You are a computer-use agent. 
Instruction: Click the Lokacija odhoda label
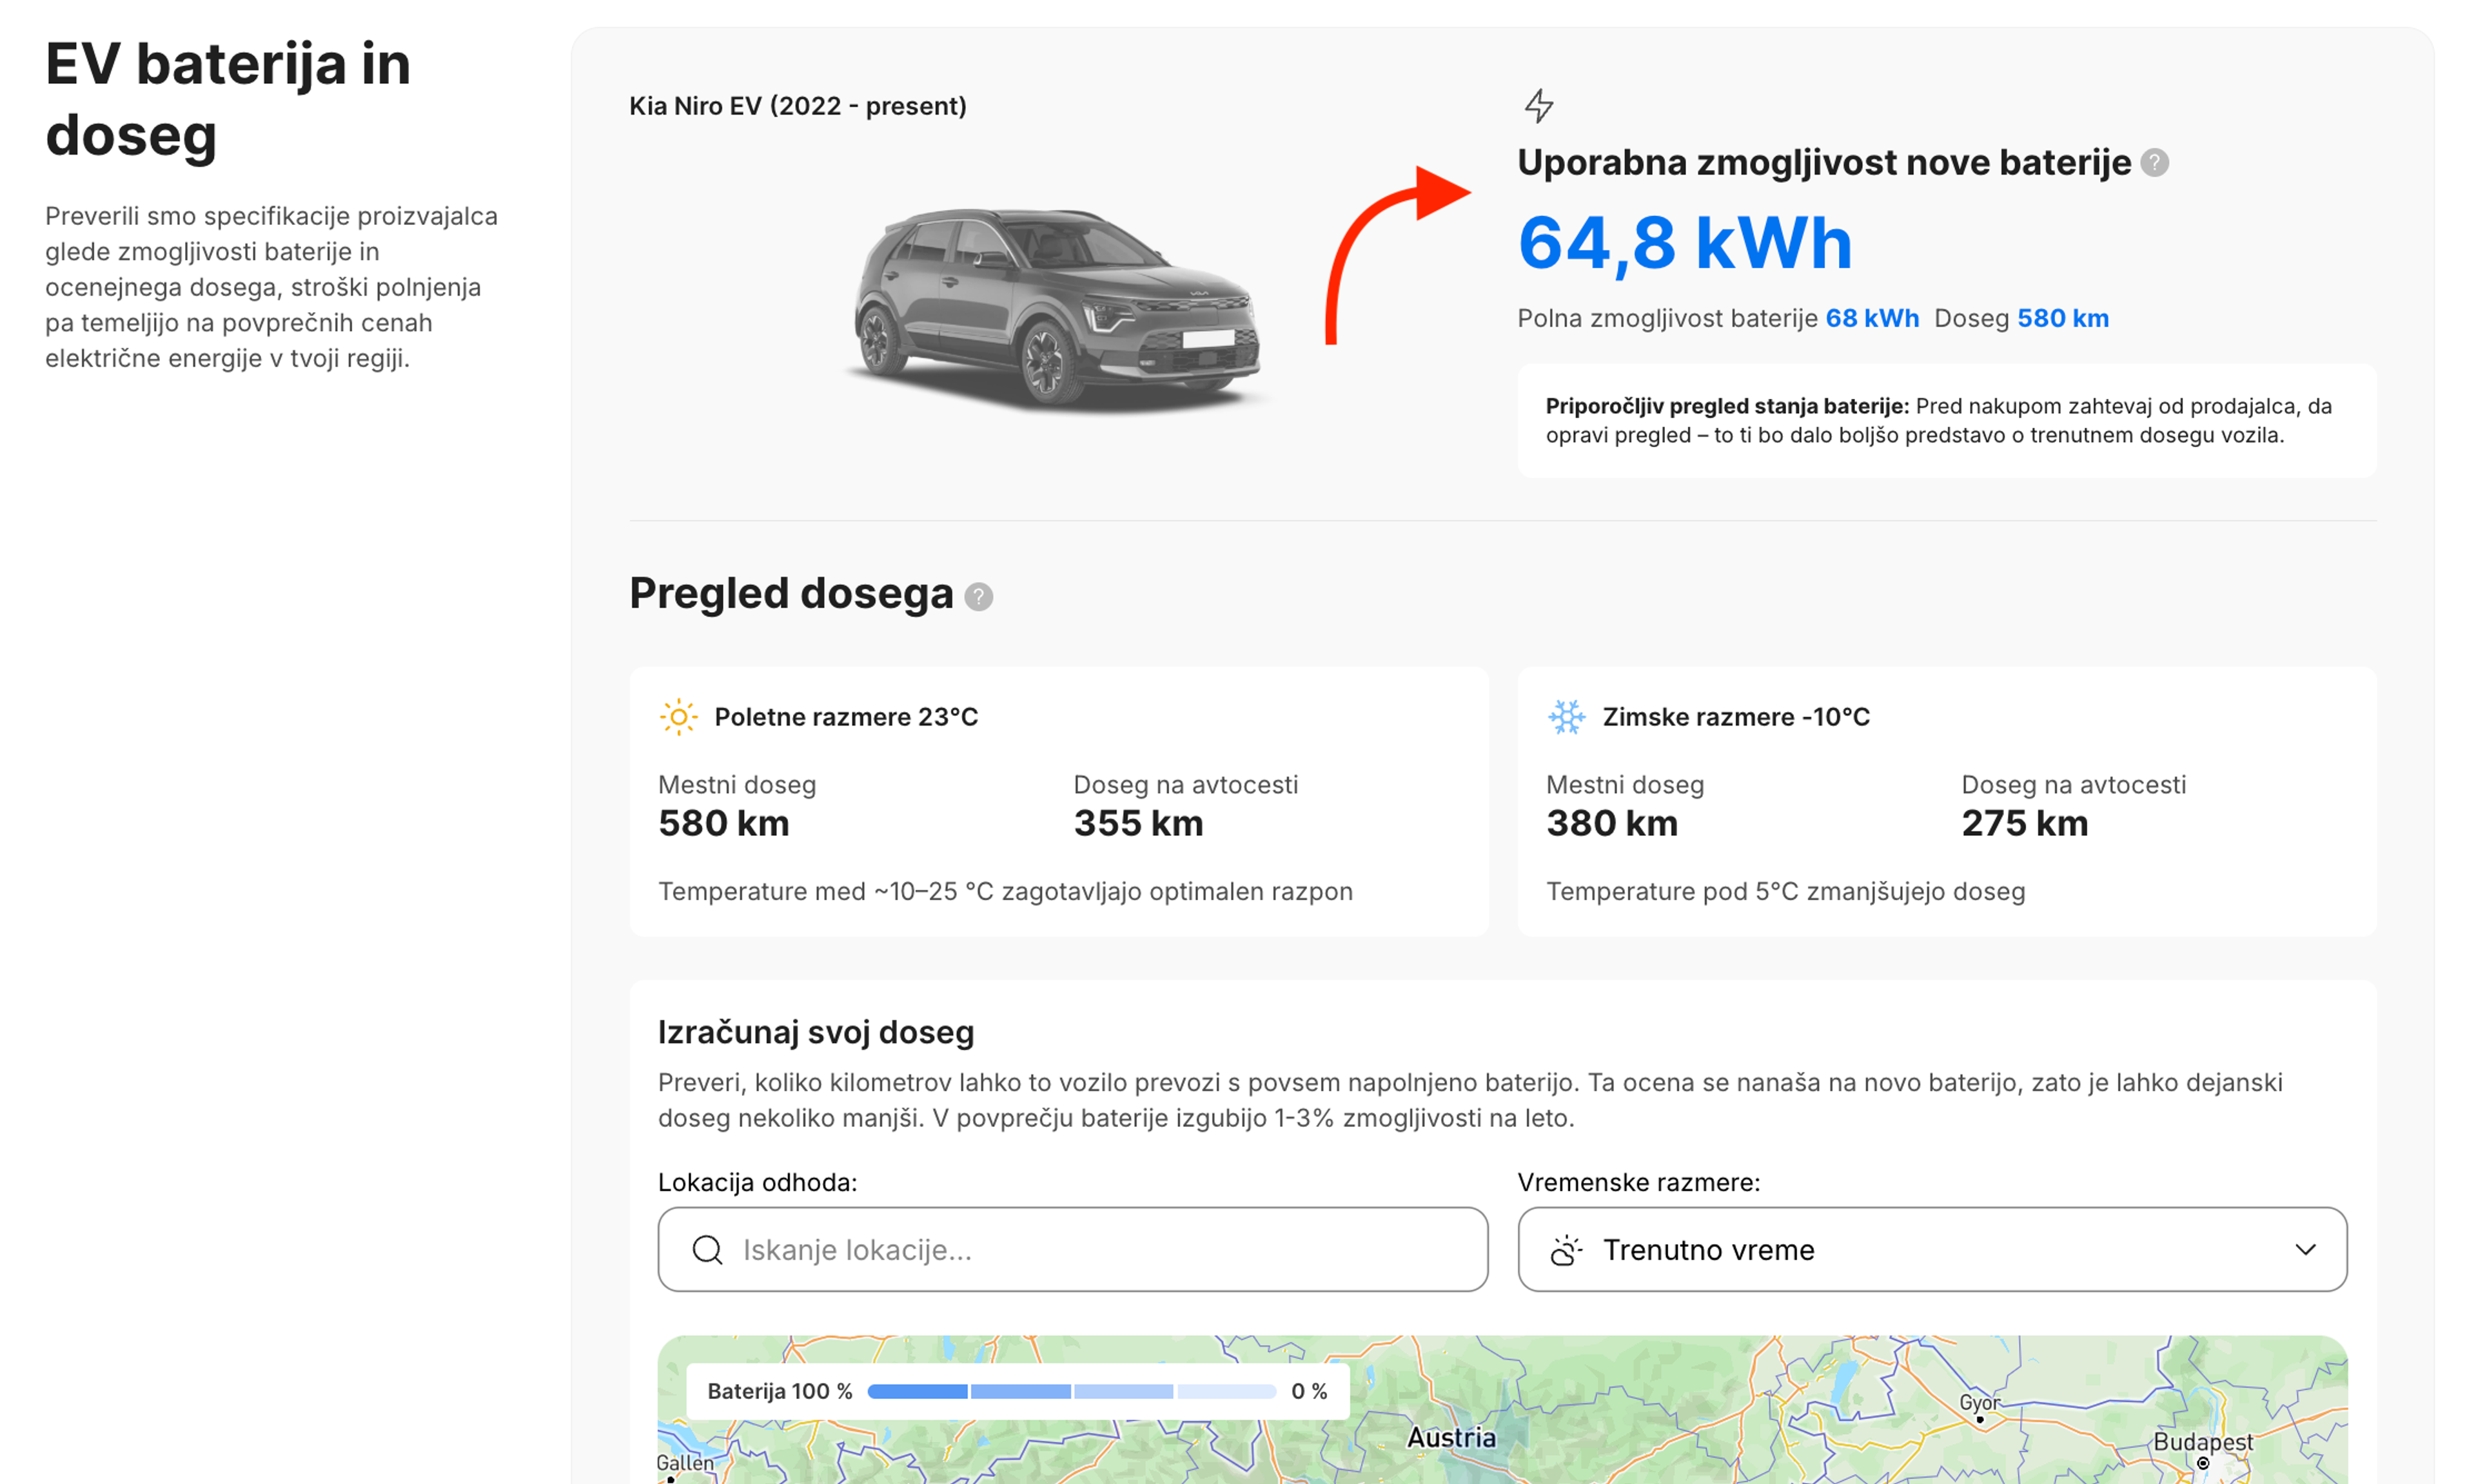point(757,1182)
